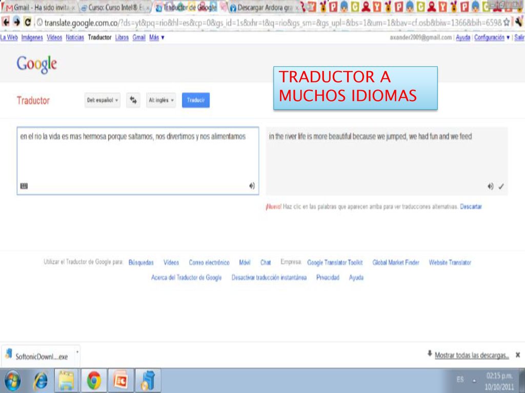
Task: Open SoftonicDownl...exe download options arrow
Action: click(x=77, y=352)
